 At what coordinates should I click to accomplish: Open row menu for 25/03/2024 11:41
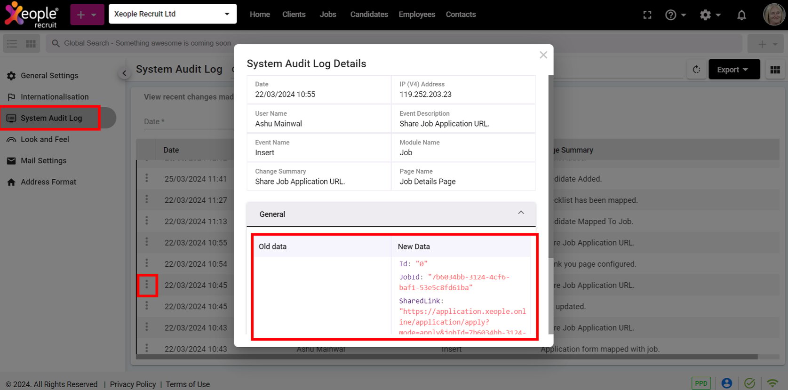tap(147, 178)
